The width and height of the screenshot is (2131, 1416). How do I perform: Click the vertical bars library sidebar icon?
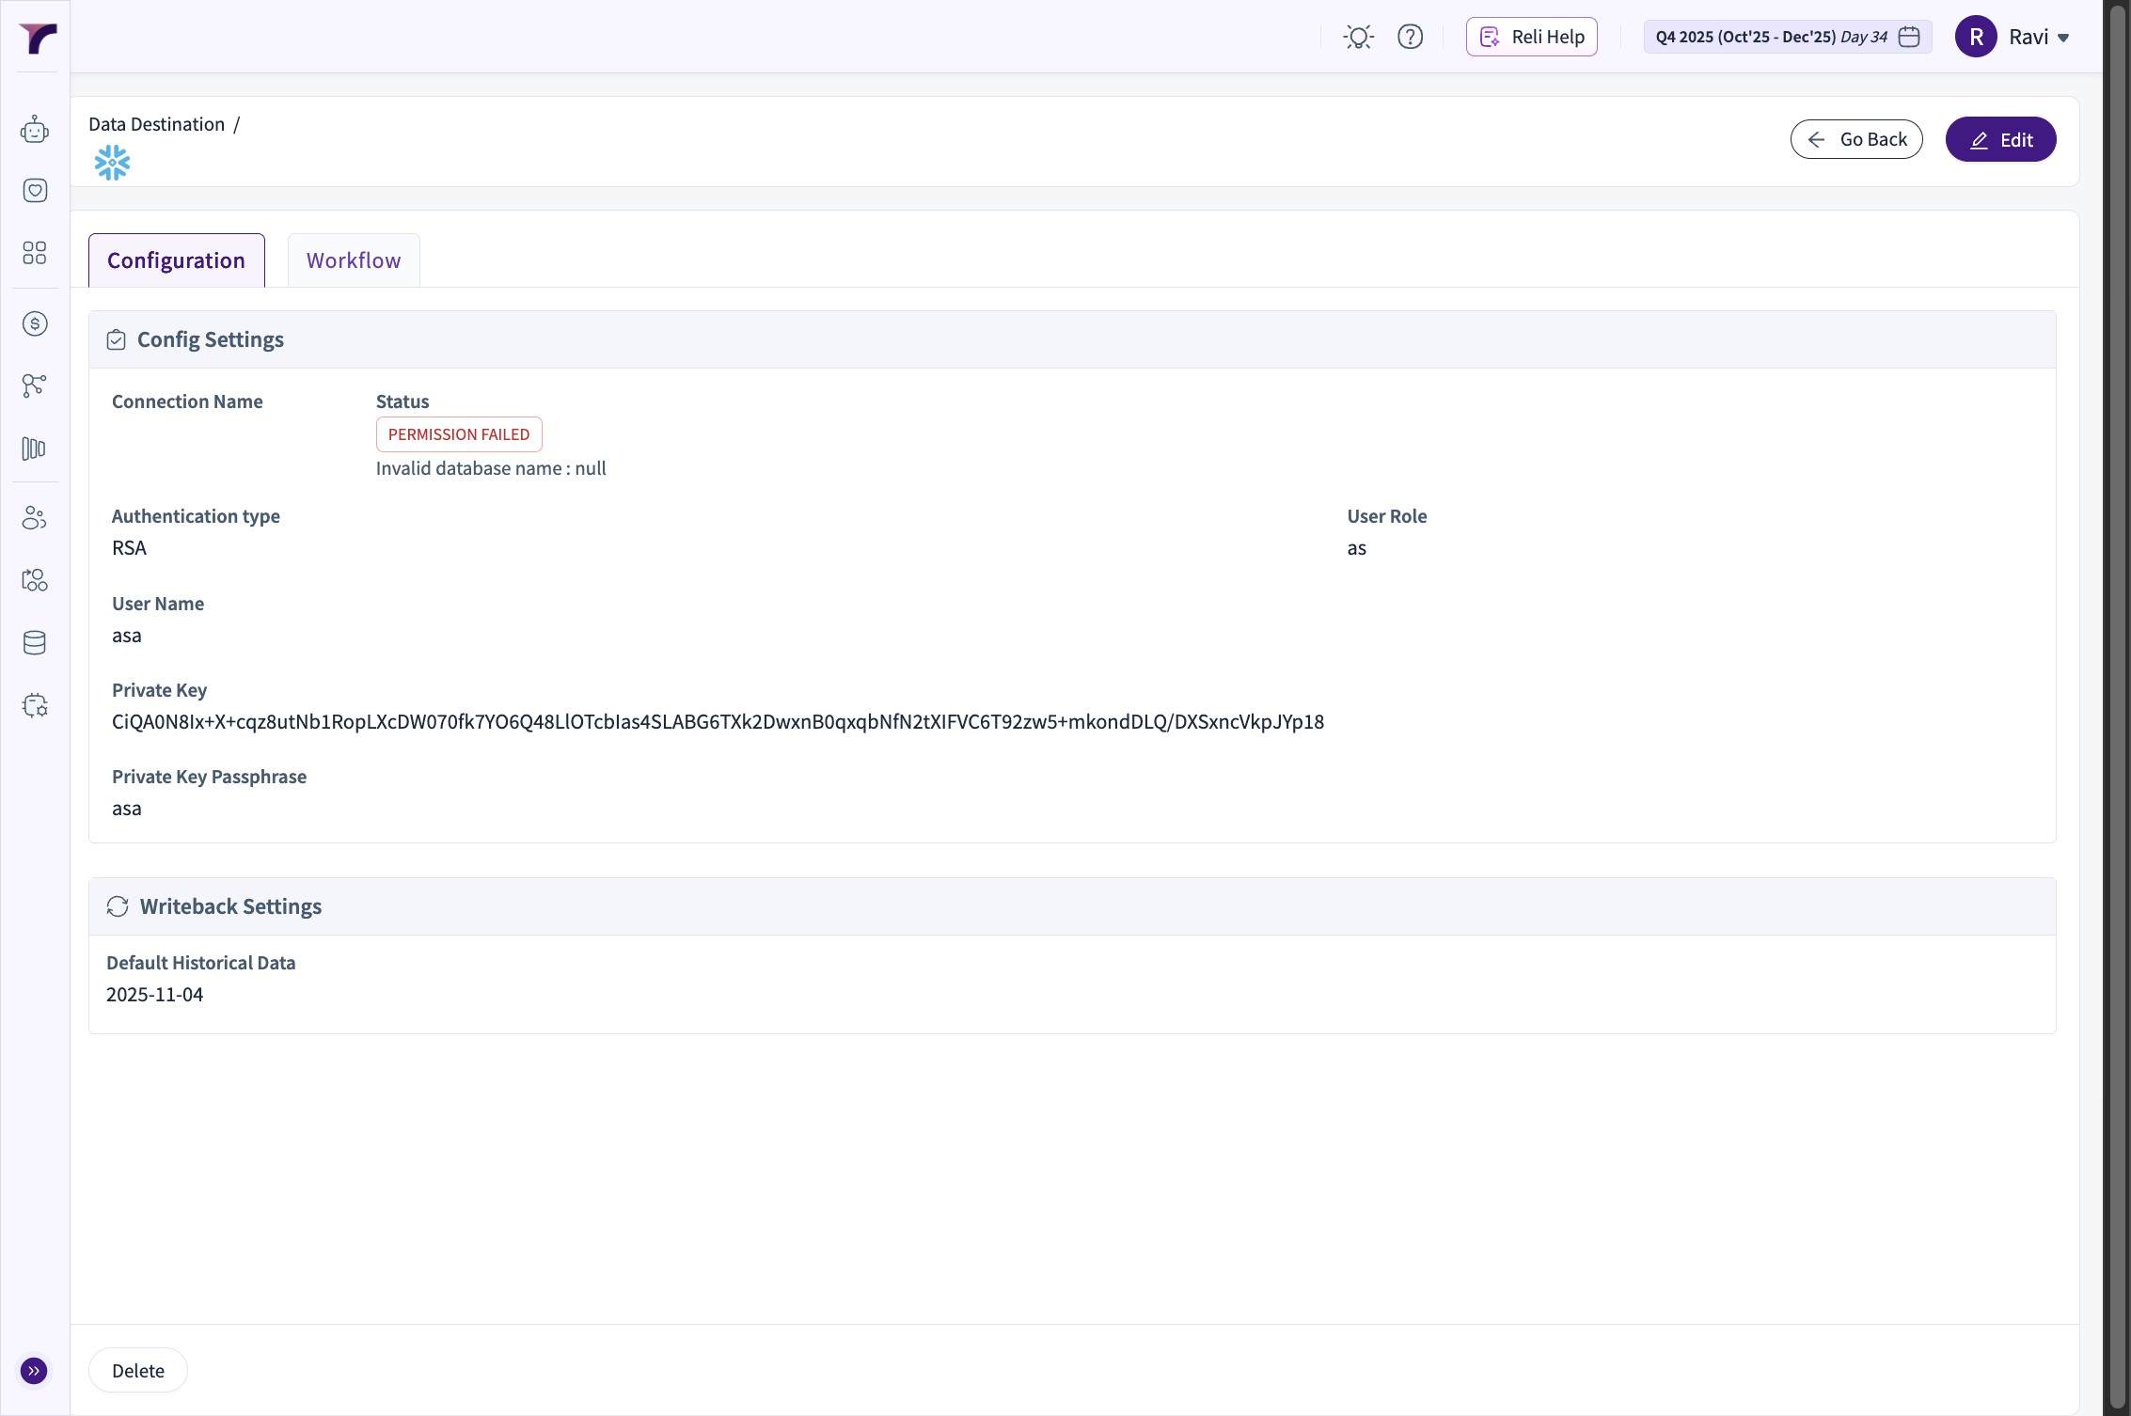[35, 449]
